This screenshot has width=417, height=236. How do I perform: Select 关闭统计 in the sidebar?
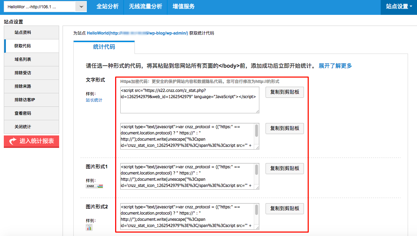tap(31, 127)
